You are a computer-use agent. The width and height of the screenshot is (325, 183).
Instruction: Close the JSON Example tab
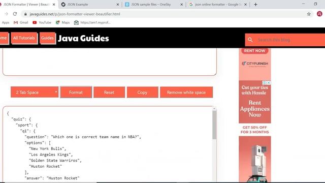point(117,5)
